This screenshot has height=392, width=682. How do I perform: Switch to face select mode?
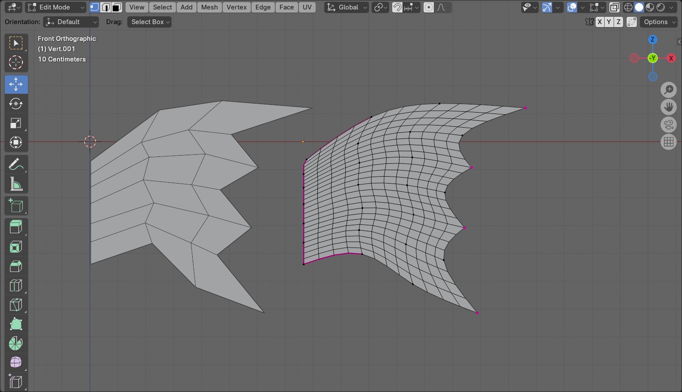[x=116, y=7]
